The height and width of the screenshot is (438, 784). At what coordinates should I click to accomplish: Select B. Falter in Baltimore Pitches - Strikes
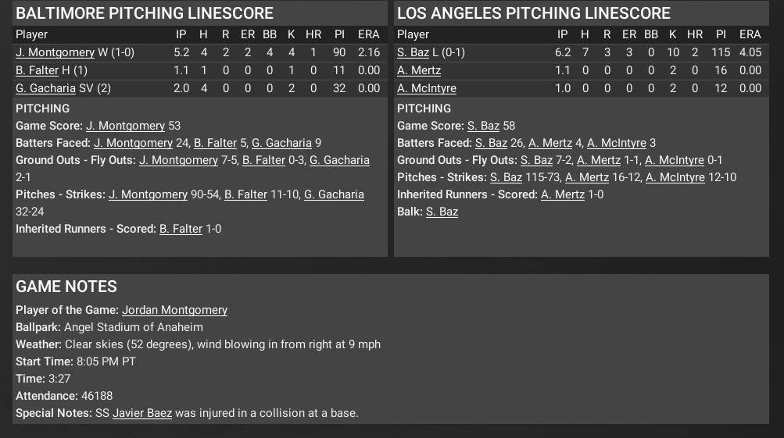click(x=245, y=194)
